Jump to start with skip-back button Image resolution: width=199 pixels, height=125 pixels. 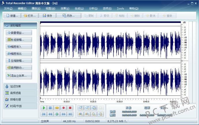(x=44, y=114)
